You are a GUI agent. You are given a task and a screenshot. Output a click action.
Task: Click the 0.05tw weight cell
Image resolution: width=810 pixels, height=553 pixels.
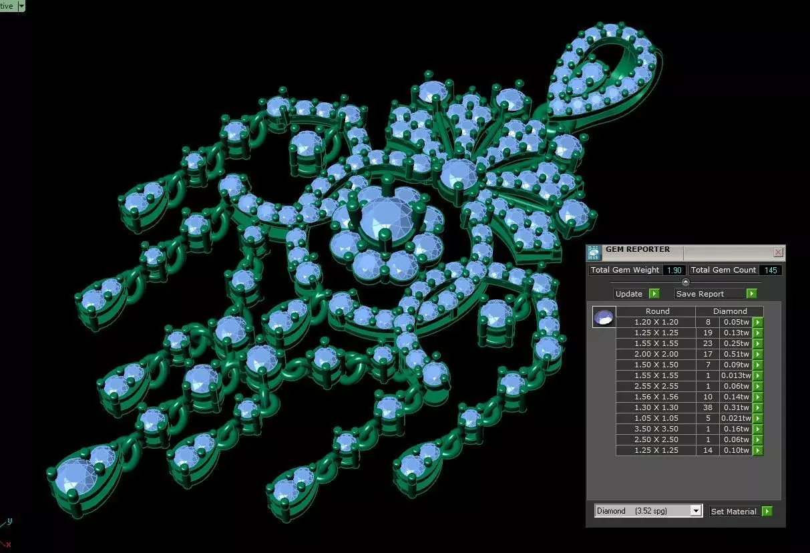(x=736, y=322)
